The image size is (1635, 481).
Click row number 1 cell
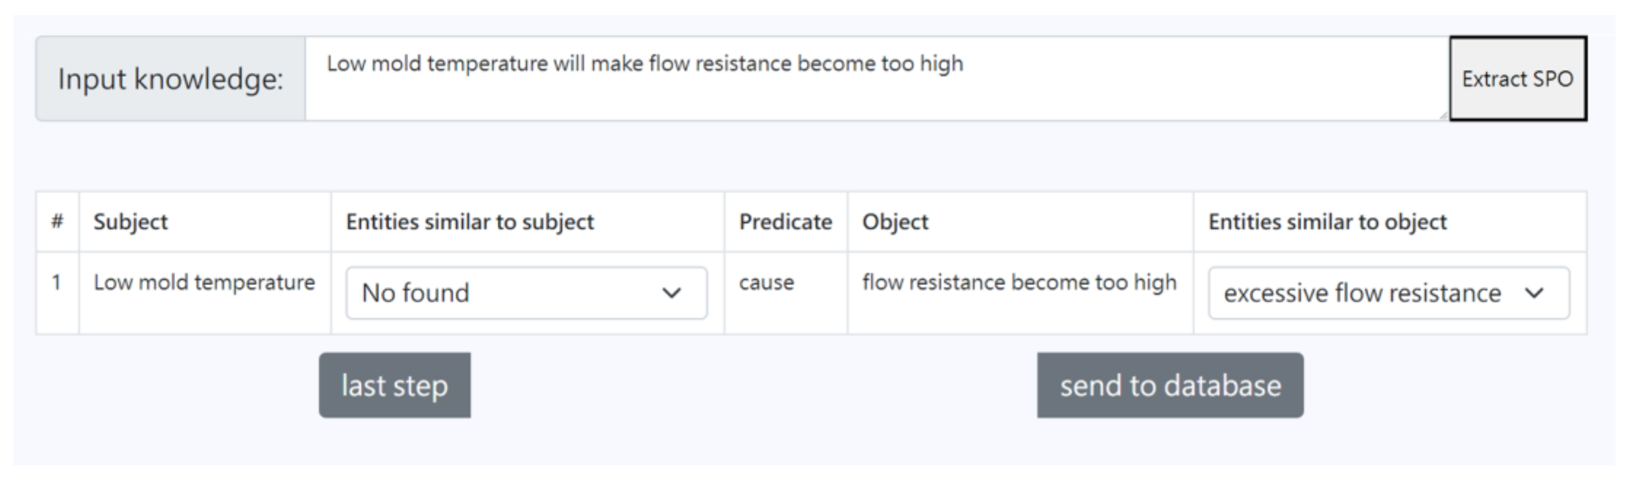pos(56,283)
